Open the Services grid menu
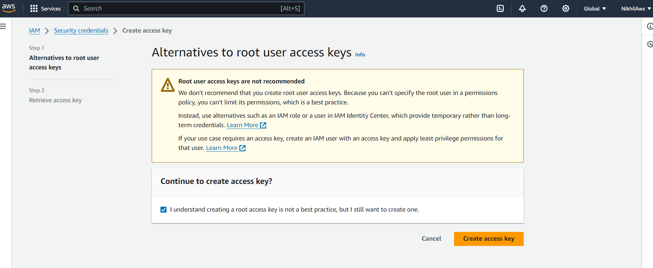The width and height of the screenshot is (653, 268). 46,8
